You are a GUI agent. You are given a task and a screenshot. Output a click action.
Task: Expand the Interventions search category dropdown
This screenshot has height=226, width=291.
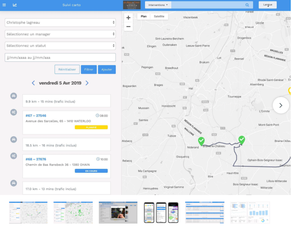coord(158,5)
